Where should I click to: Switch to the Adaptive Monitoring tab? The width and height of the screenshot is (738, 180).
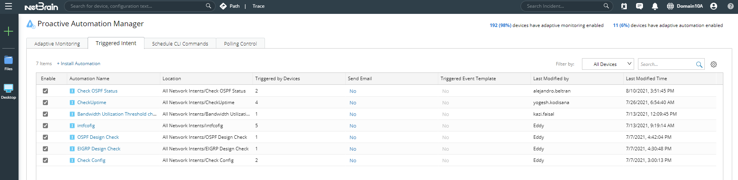coord(57,44)
